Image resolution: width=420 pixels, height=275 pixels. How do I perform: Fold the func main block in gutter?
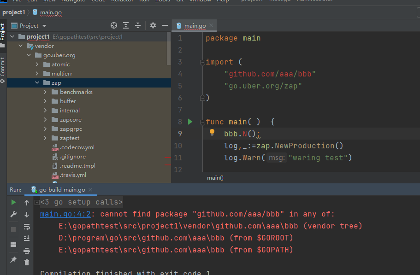202,122
